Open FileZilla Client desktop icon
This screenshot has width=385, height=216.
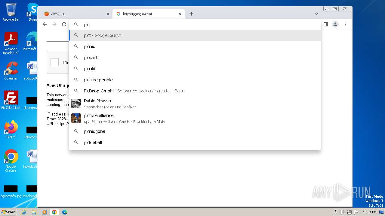click(x=11, y=100)
